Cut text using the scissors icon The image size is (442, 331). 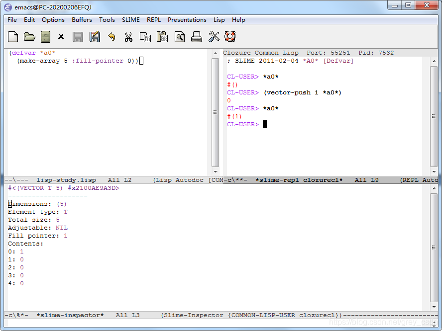128,36
